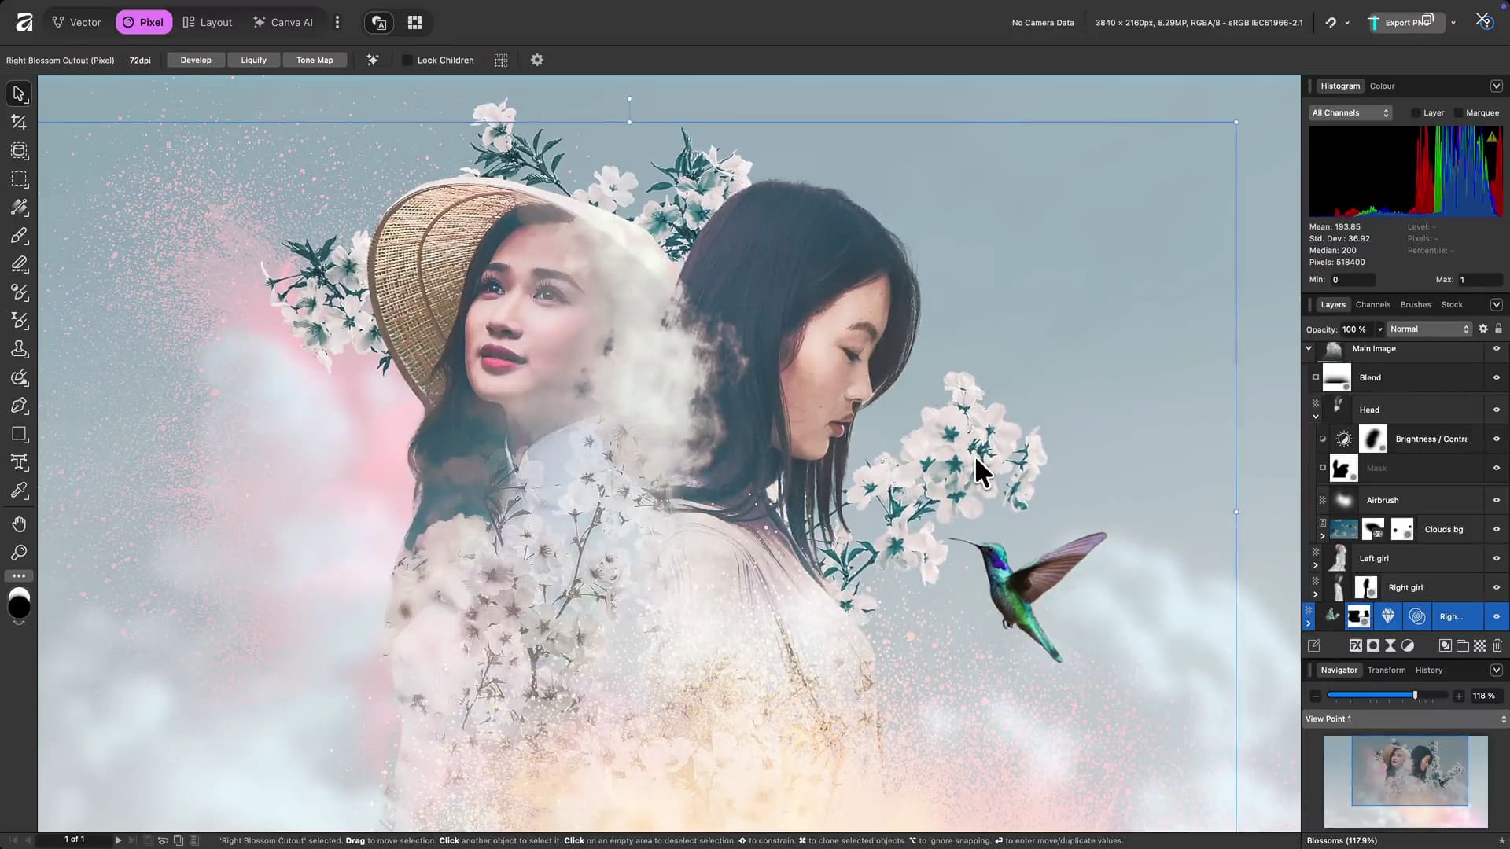
Task: Select the Hand tool
Action: pos(19,524)
